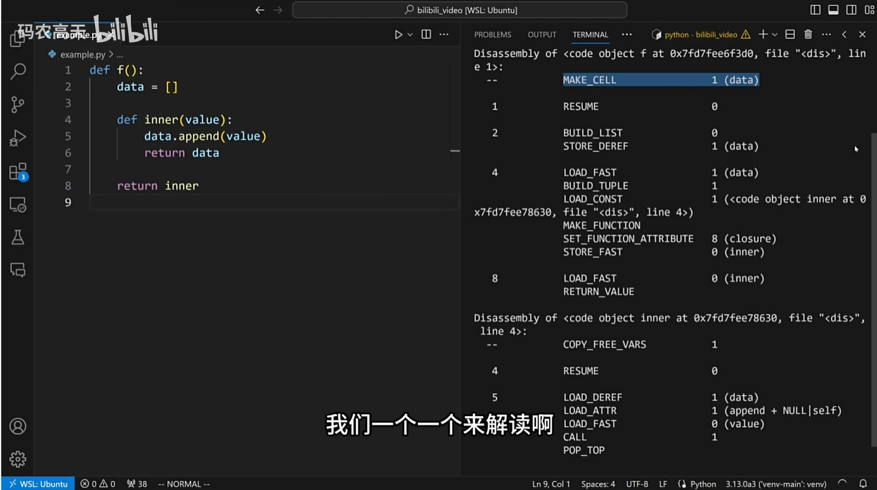Open the terminal's more actions menu
The height and width of the screenshot is (490, 877).
coord(826,34)
